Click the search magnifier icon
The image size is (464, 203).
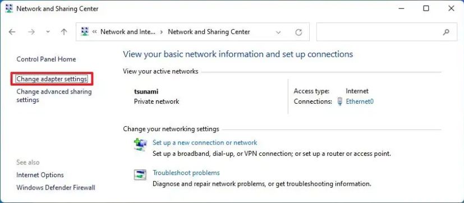click(x=446, y=32)
